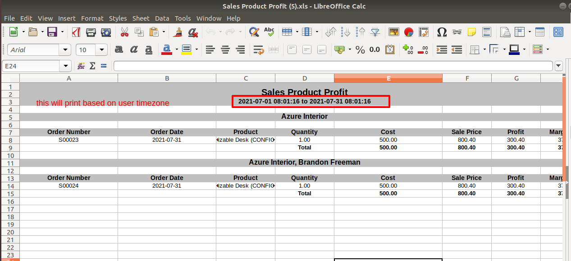The height and width of the screenshot is (261, 571).
Task: Open Find & Replace icon
Action: coord(254,32)
